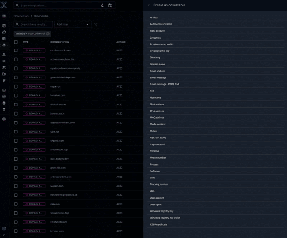Remove the Creators MISPConnector filter chip

click(48, 33)
